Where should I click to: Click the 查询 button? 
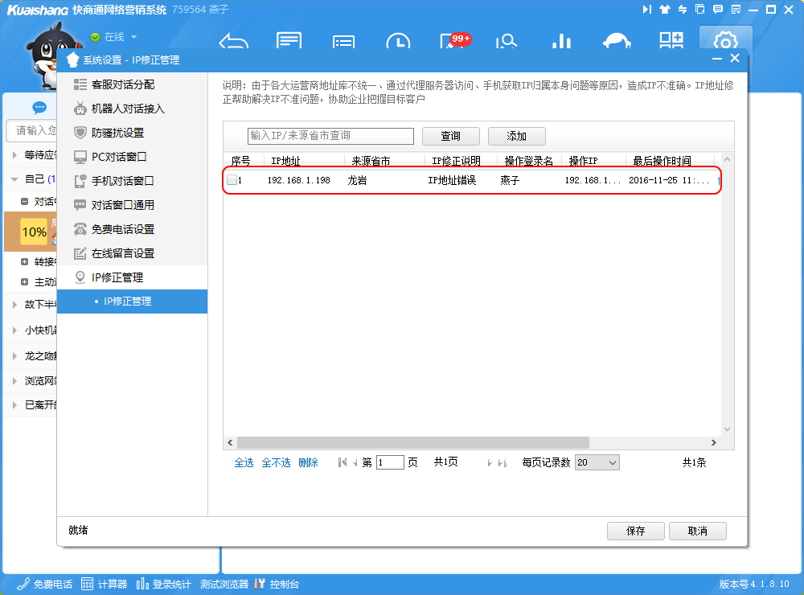tap(450, 136)
